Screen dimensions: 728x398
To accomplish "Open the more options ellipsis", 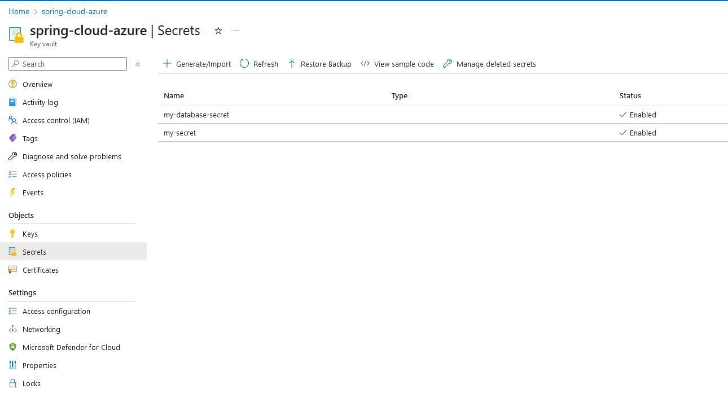I will pyautogui.click(x=236, y=30).
